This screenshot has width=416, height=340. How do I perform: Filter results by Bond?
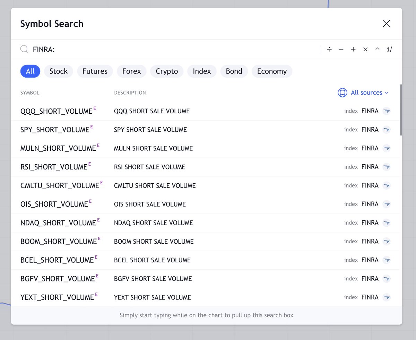234,71
